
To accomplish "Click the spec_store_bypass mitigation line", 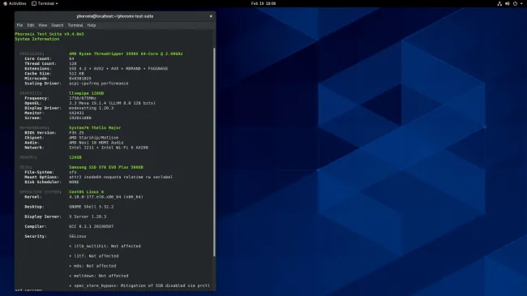I will tap(139, 285).
